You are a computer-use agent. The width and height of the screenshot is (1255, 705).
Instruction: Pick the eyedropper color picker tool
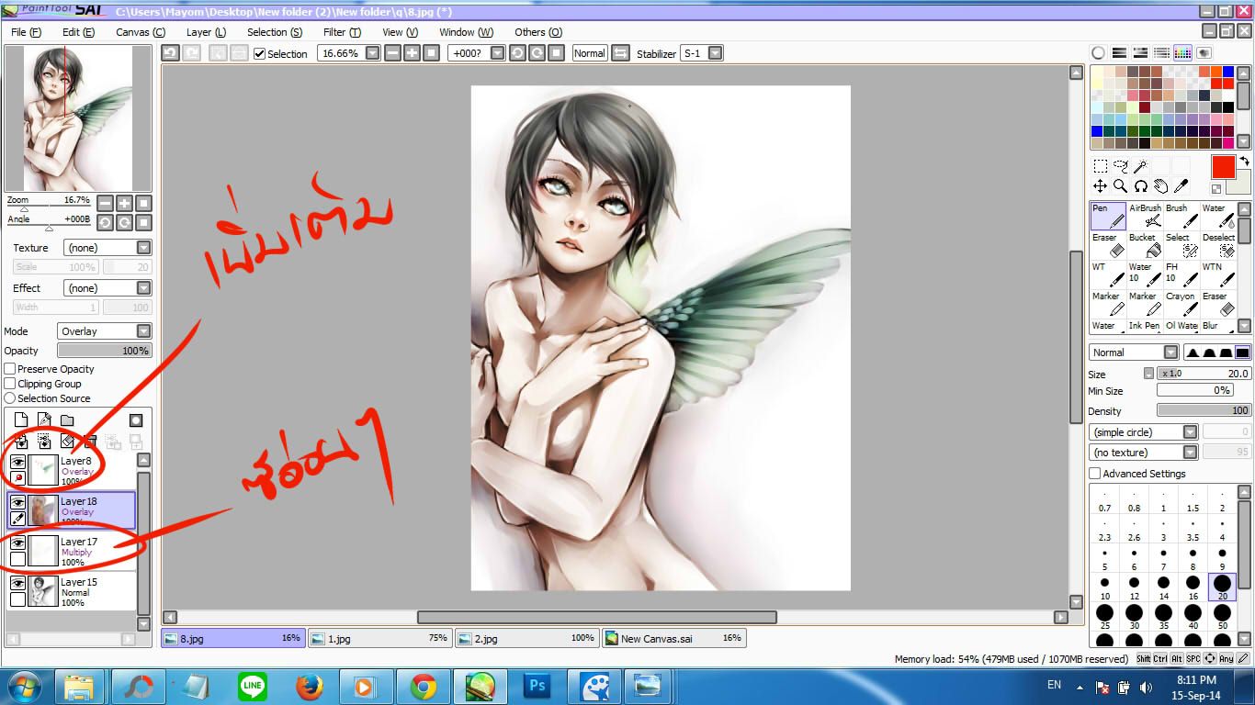pos(1181,186)
